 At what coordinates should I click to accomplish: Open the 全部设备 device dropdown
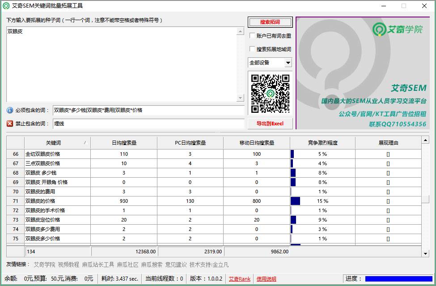[270, 63]
